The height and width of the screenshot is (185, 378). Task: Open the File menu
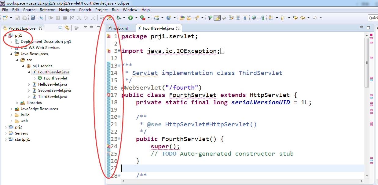tap(5, 9)
